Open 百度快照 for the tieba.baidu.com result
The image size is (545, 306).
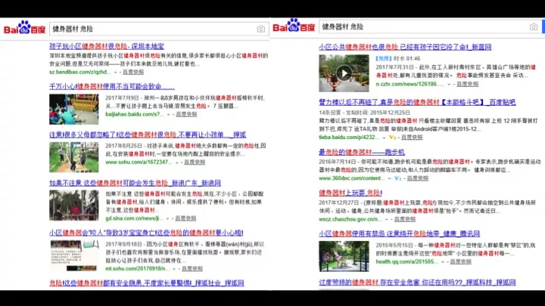pos(412,138)
